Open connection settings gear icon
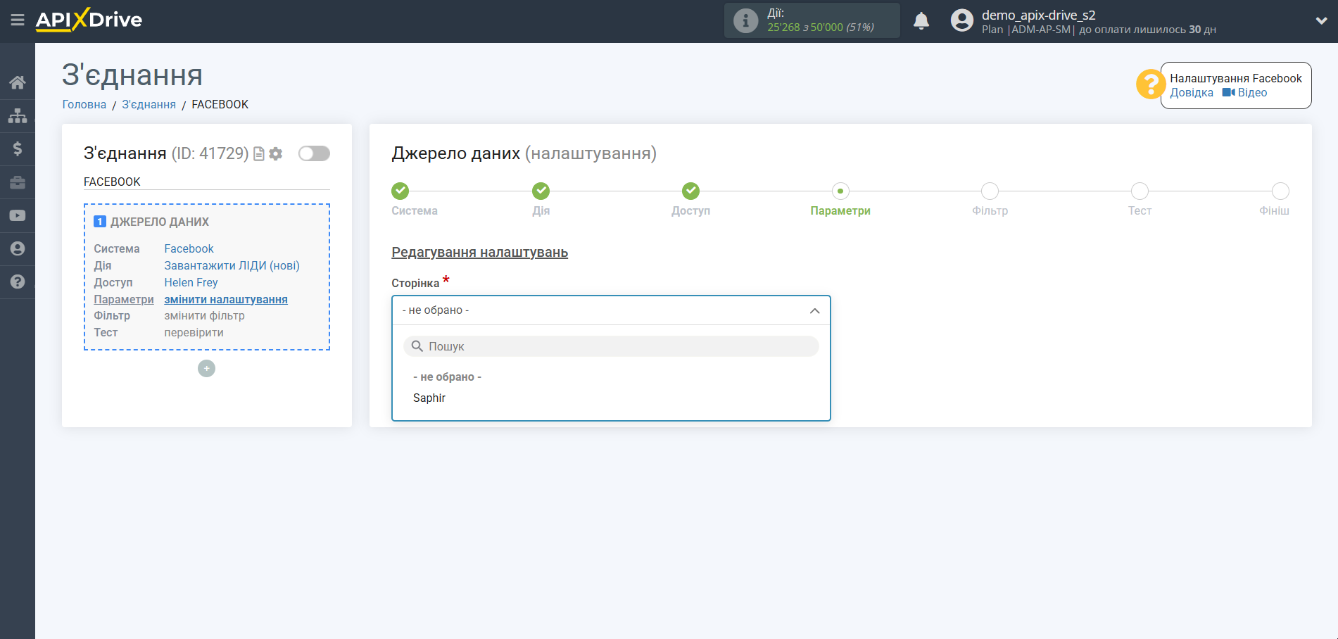The height and width of the screenshot is (639, 1338). [276, 153]
